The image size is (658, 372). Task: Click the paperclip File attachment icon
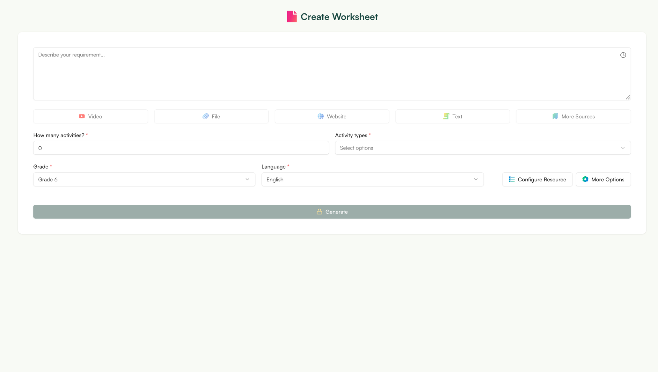click(206, 116)
